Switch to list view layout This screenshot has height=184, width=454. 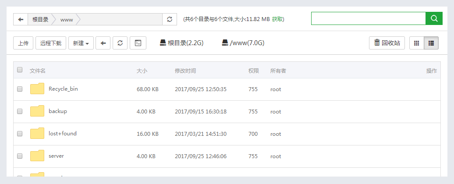(x=431, y=43)
